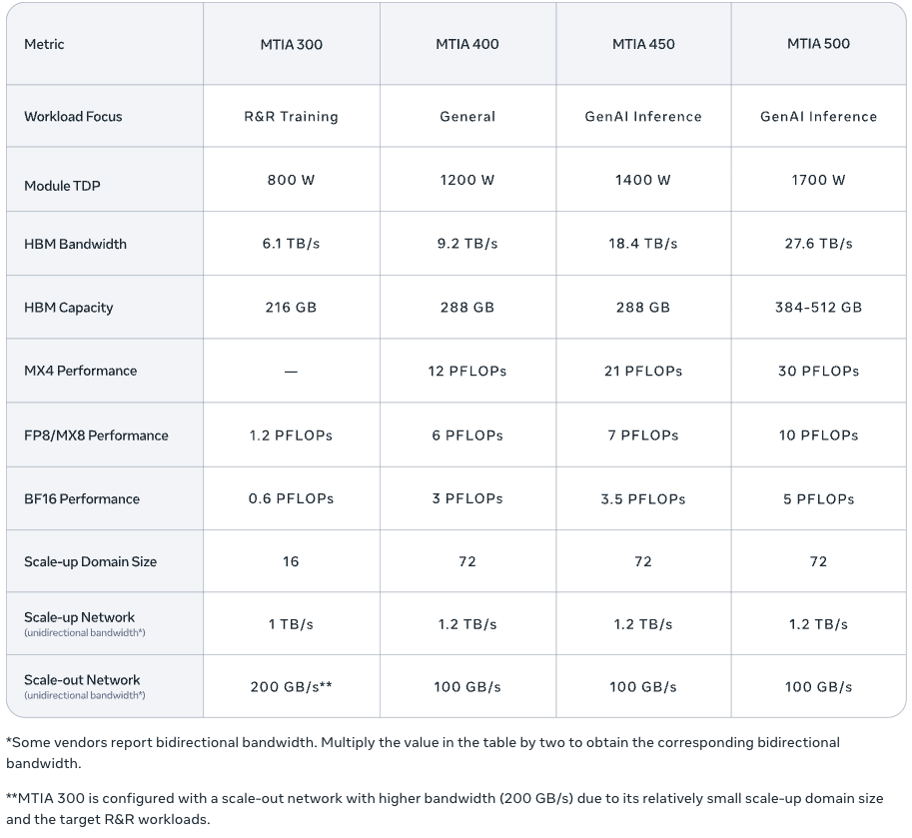
Task: Select the MTIA 400 column header
Action: coord(467,44)
